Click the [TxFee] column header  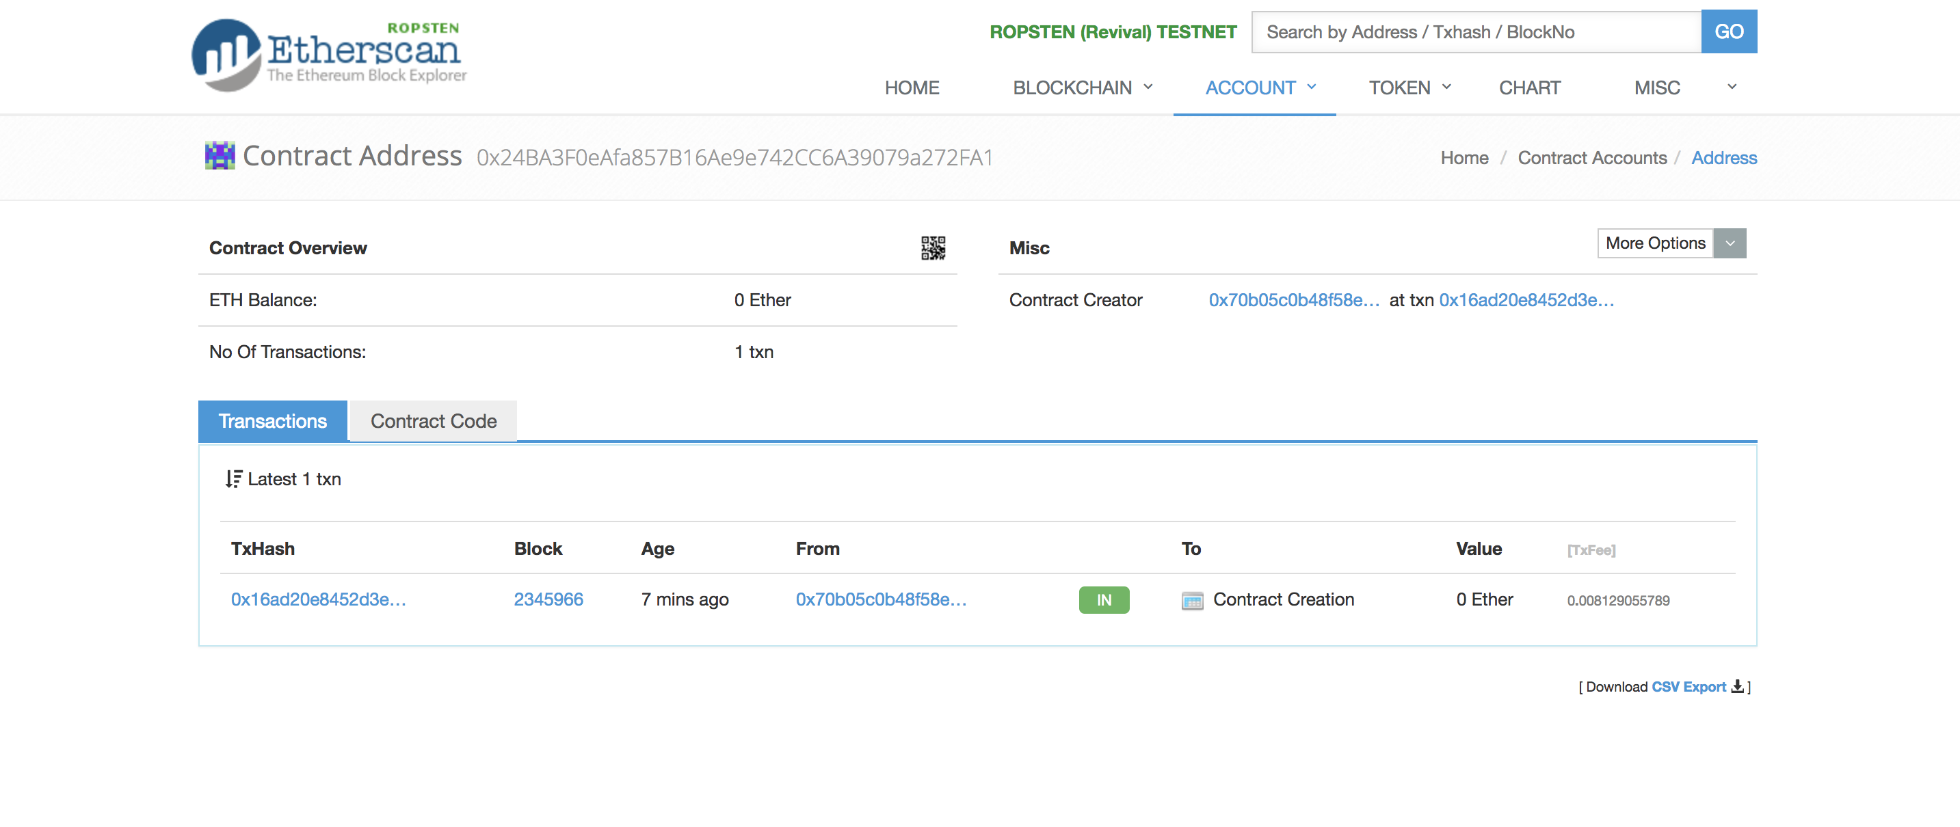point(1591,550)
